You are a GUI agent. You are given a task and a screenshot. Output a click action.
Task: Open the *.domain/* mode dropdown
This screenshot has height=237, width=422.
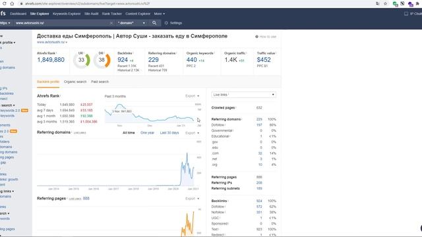tap(131, 23)
